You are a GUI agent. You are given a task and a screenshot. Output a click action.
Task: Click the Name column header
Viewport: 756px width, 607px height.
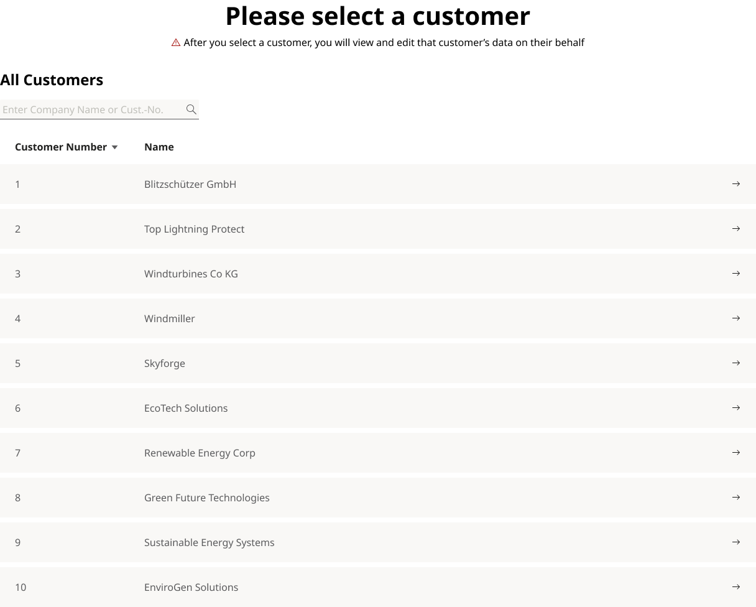(159, 147)
